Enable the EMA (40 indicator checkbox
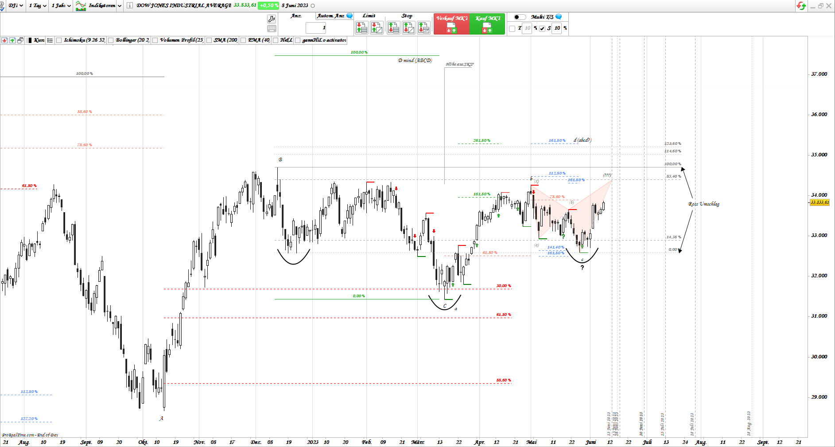Screen dimensions: 835x447 (243, 40)
